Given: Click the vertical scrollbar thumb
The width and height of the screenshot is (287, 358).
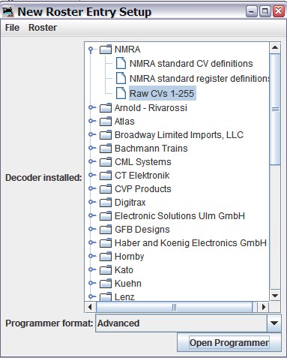Looking at the screenshot, I should [x=275, y=109].
